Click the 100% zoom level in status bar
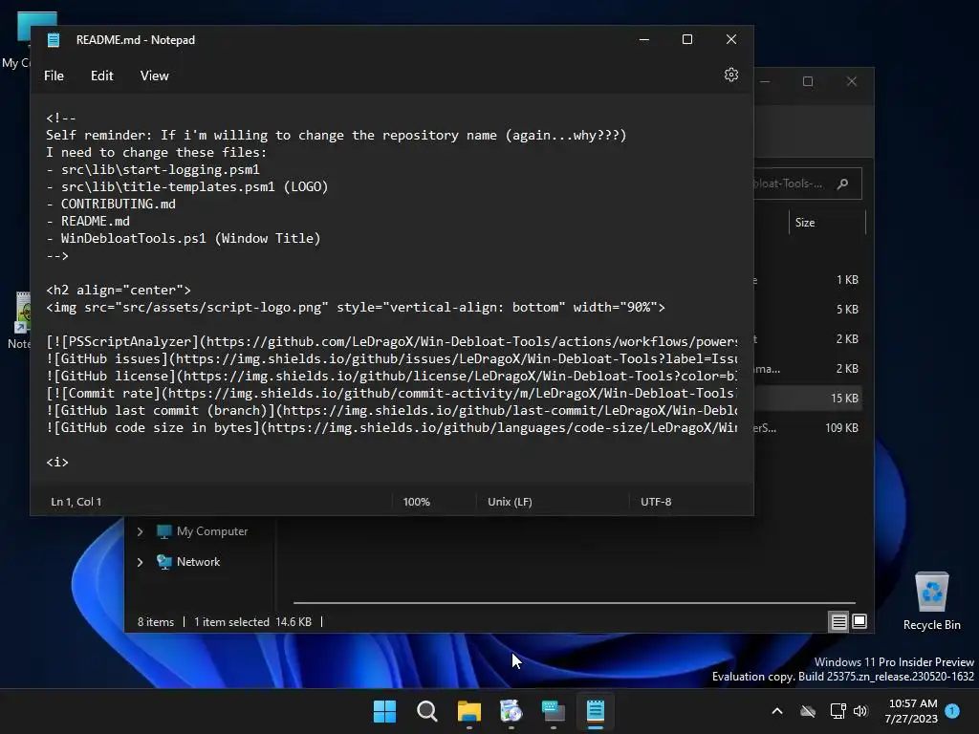This screenshot has width=979, height=734. pyautogui.click(x=417, y=502)
